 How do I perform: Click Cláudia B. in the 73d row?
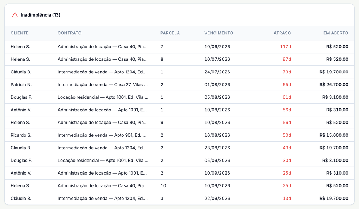click(21, 72)
